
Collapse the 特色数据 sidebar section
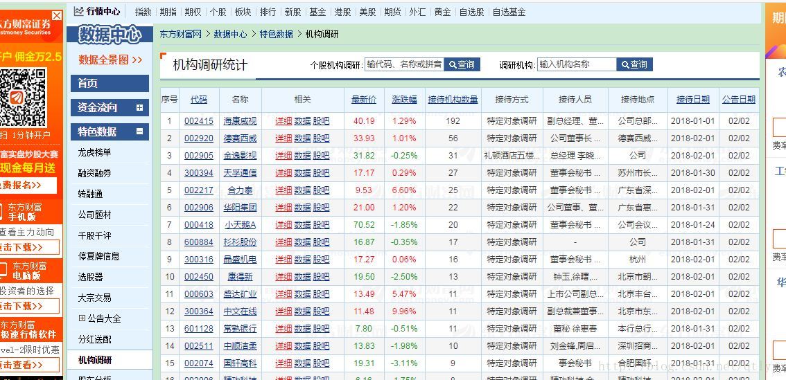[139, 132]
